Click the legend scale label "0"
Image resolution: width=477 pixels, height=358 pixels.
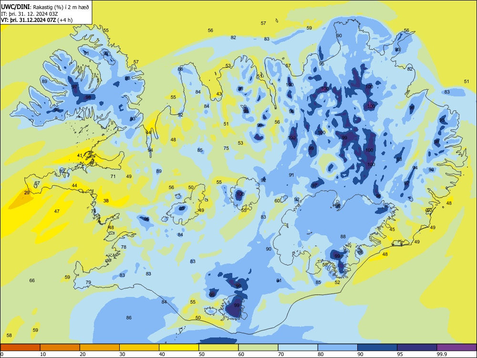(x=2, y=354)
